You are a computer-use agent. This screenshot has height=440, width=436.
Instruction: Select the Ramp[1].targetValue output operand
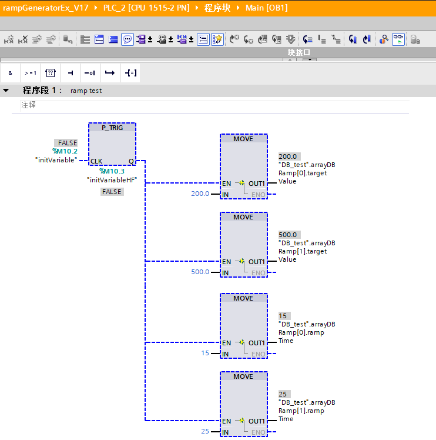coord(307,251)
